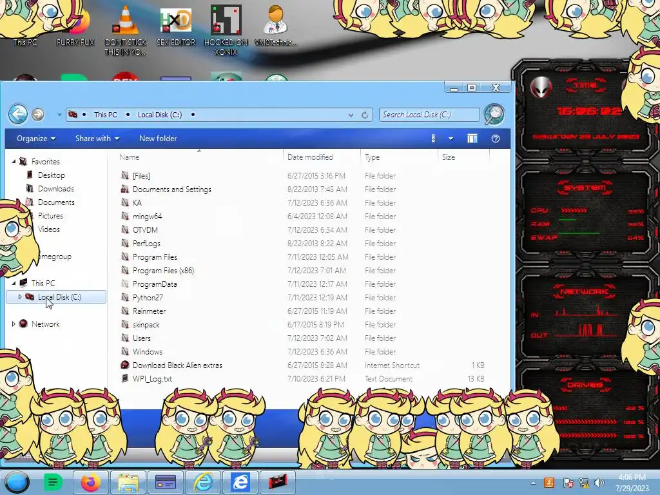Change the view with the view icon

(x=433, y=139)
